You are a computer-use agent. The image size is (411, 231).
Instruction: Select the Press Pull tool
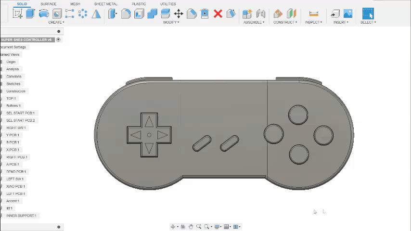(113, 13)
